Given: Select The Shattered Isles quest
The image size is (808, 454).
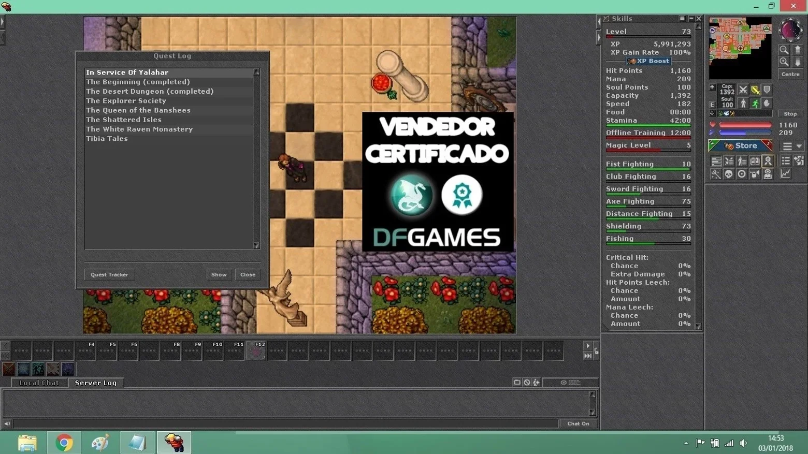Looking at the screenshot, I should (x=169, y=120).
